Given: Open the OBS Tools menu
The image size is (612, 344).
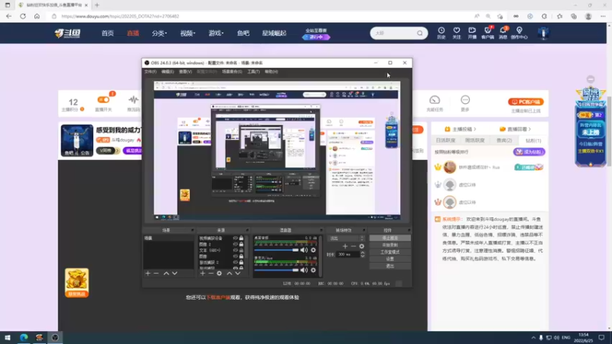Looking at the screenshot, I should pyautogui.click(x=253, y=72).
